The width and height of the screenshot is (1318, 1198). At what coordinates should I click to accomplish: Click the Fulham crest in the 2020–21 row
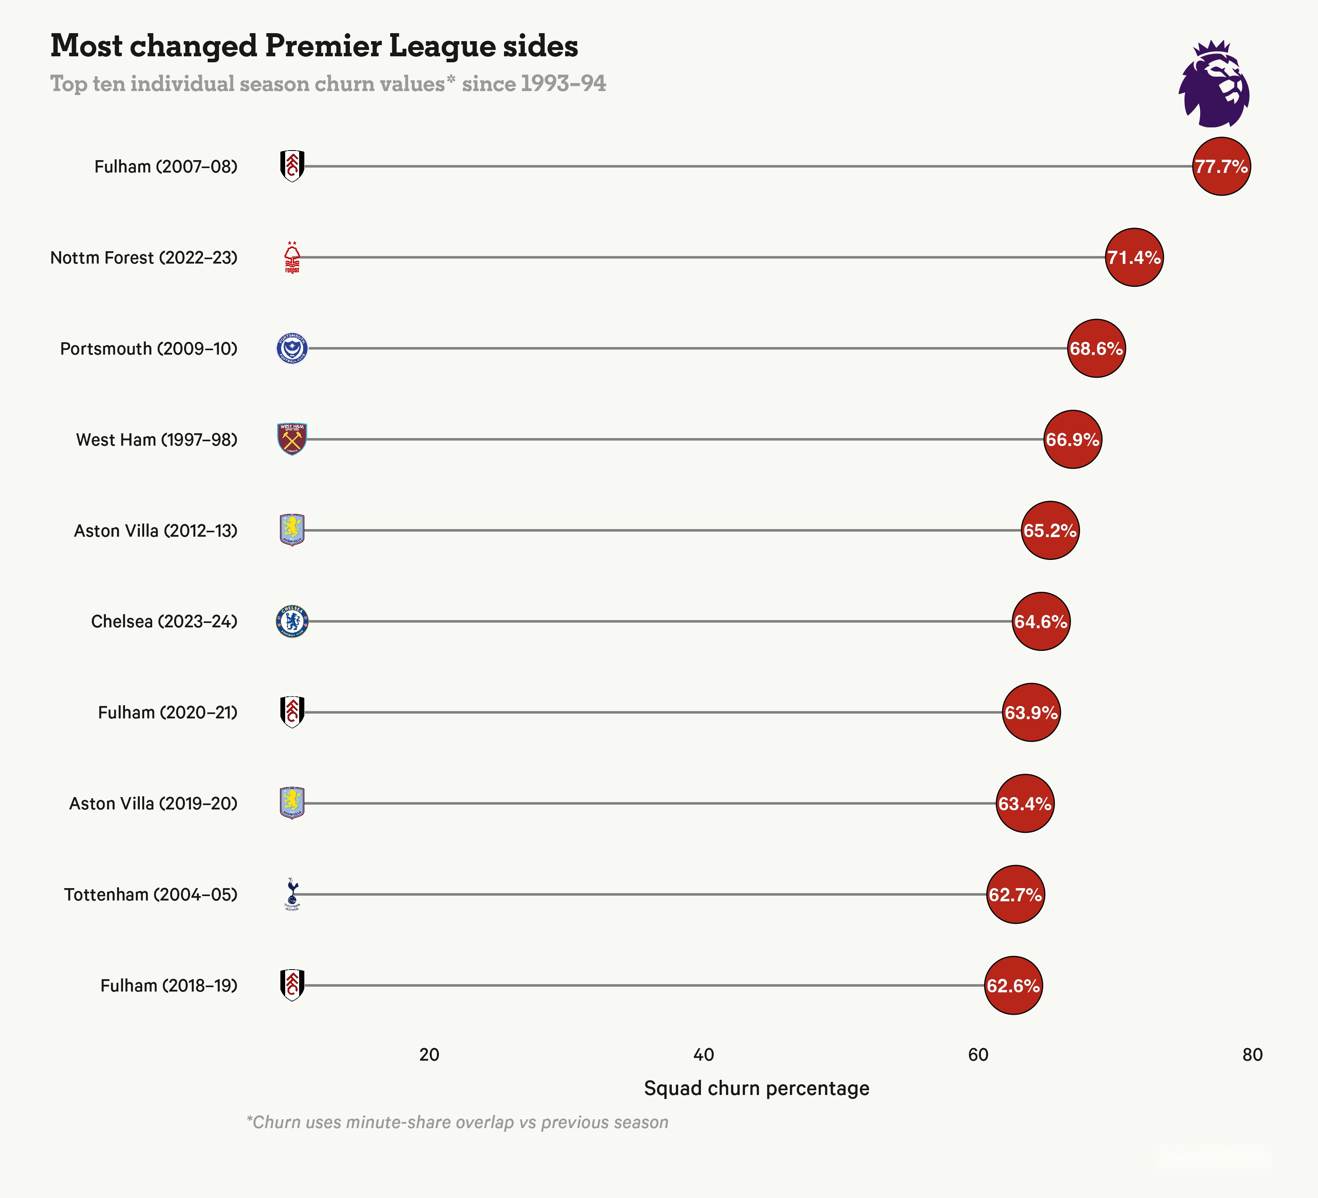coord(292,712)
